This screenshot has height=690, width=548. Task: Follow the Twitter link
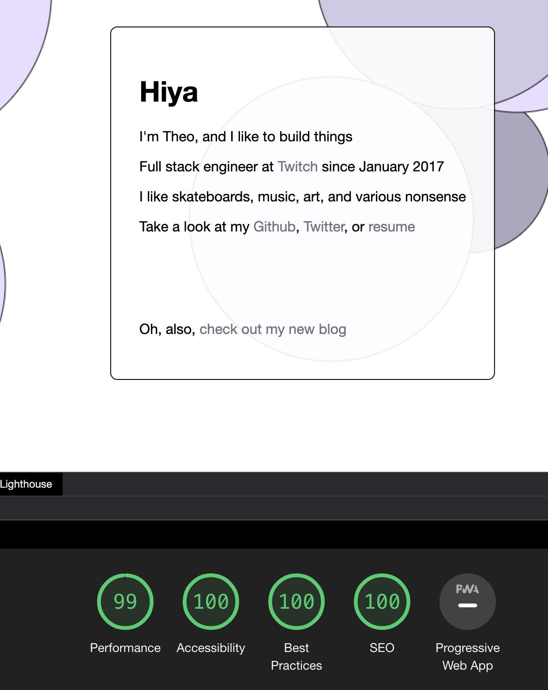click(324, 227)
